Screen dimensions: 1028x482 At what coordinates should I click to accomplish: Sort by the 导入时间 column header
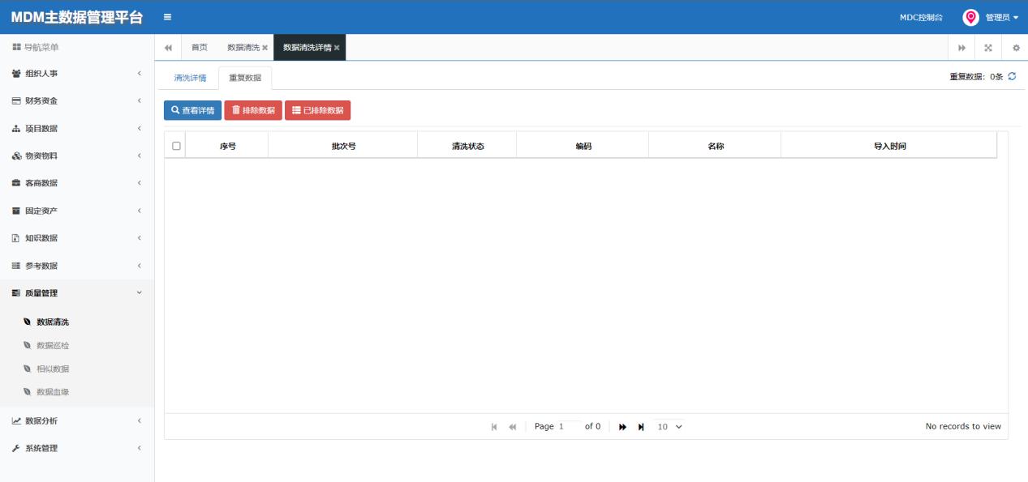click(x=889, y=146)
